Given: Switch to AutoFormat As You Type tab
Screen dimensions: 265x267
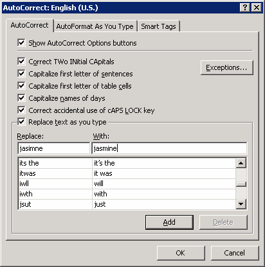Looking at the screenshot, I should click(x=95, y=26).
